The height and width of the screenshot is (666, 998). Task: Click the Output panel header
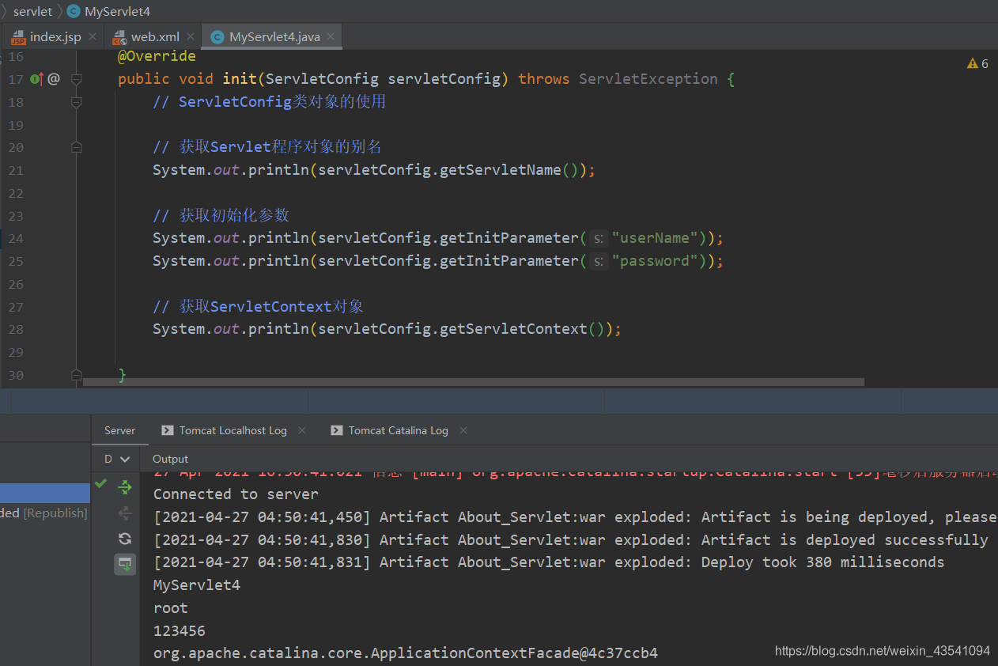pyautogui.click(x=171, y=459)
